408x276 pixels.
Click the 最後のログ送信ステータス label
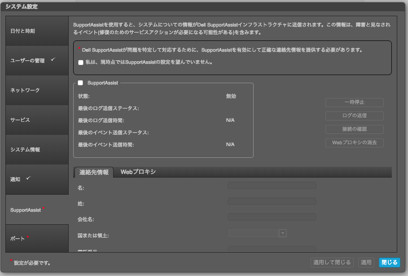(x=109, y=108)
